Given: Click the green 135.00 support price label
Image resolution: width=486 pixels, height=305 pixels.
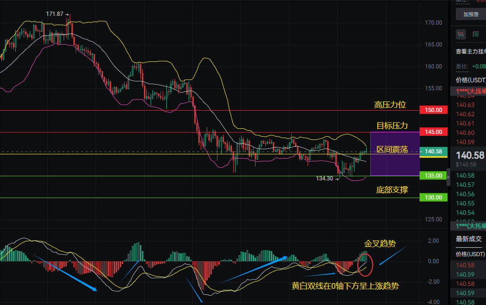Looking at the screenshot, I should pyautogui.click(x=433, y=176).
